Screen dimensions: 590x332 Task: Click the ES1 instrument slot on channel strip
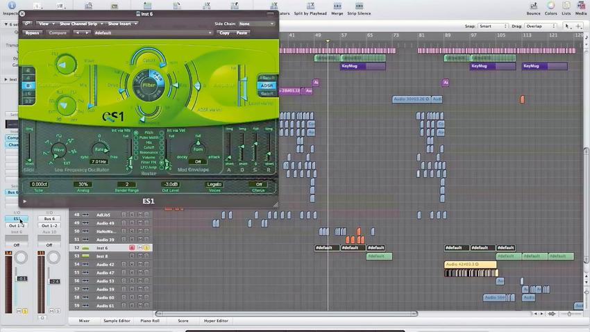17,218
